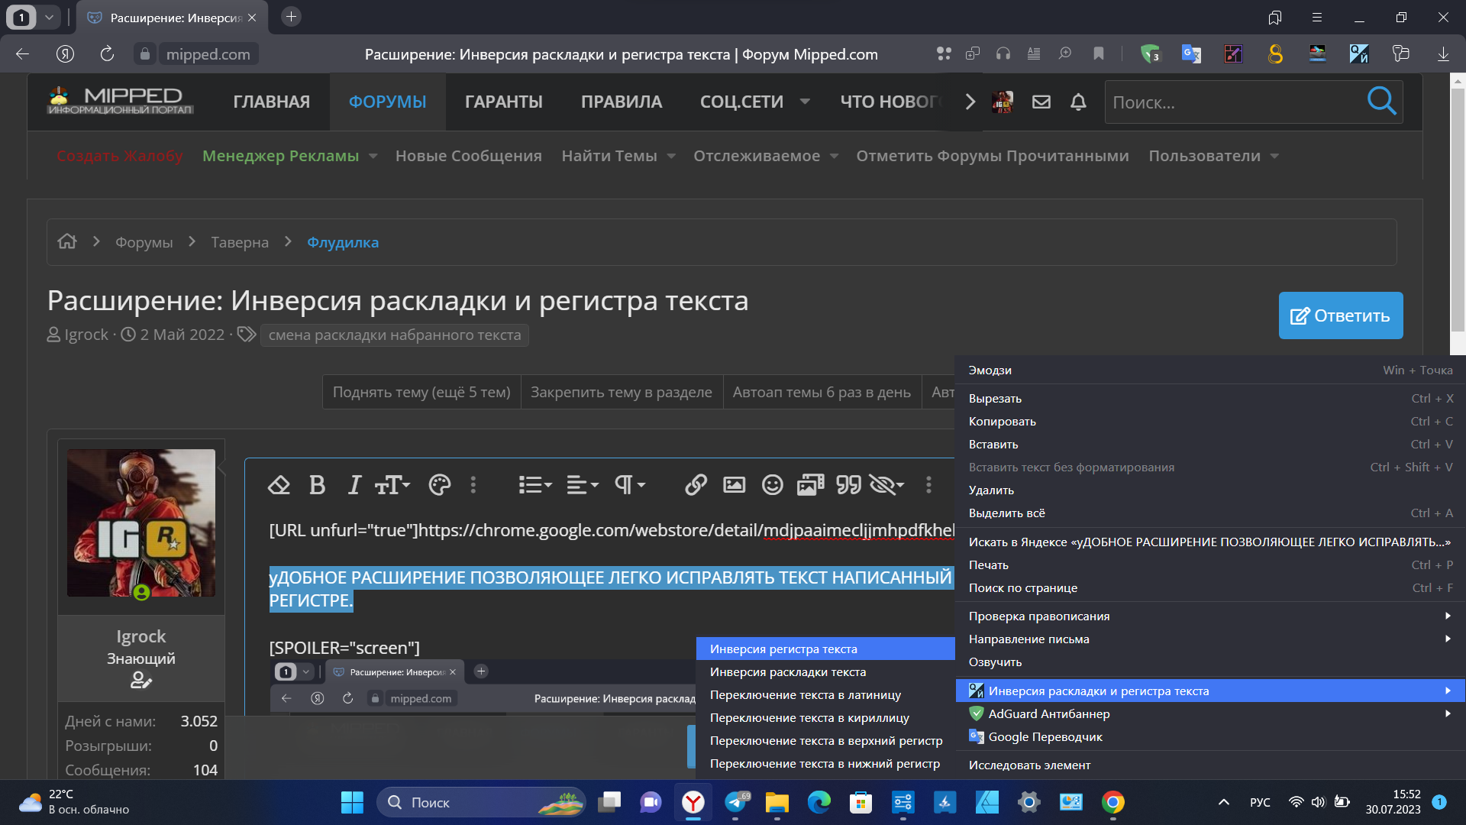Open the font size dropdown in editor
The width and height of the screenshot is (1466, 825).
pyautogui.click(x=392, y=484)
